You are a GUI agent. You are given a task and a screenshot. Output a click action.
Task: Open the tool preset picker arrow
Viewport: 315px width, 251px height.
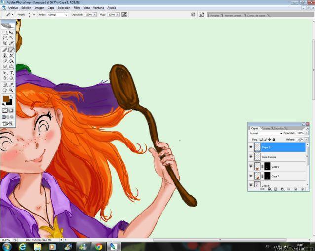(x=13, y=15)
